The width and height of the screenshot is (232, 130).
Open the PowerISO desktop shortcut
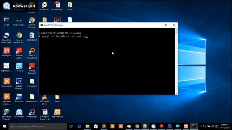pyautogui.click(x=45, y=6)
